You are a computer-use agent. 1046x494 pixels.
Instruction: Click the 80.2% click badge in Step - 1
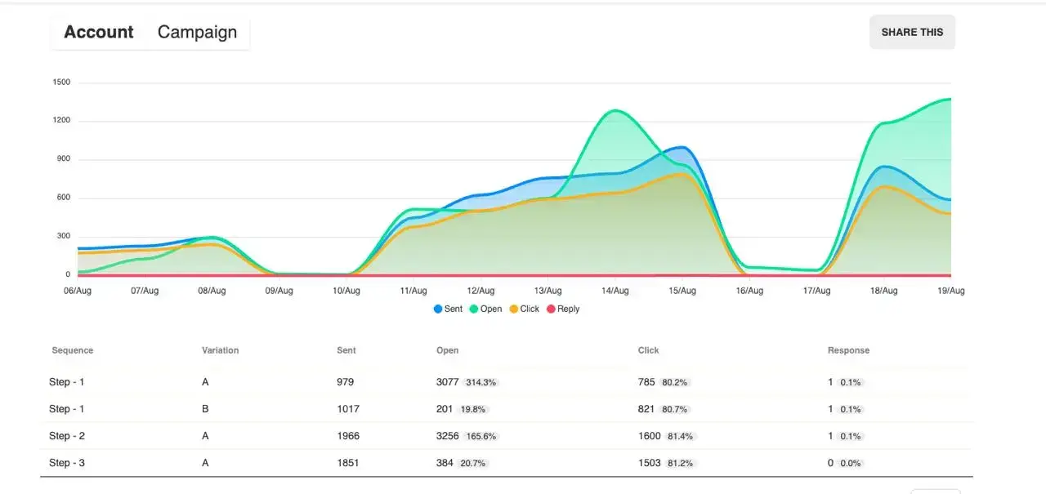(676, 381)
